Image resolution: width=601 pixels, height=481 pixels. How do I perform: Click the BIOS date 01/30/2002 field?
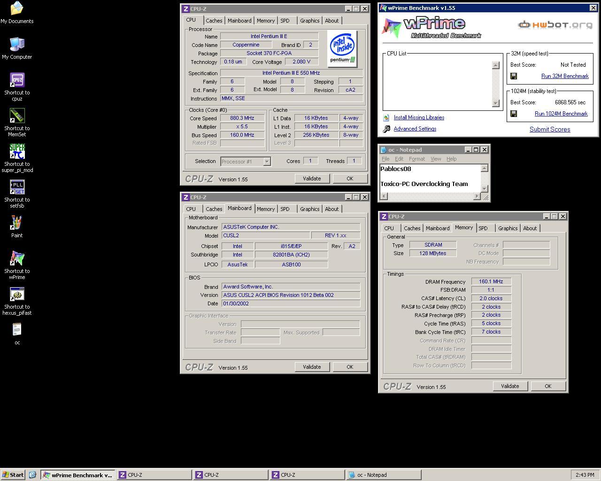291,303
